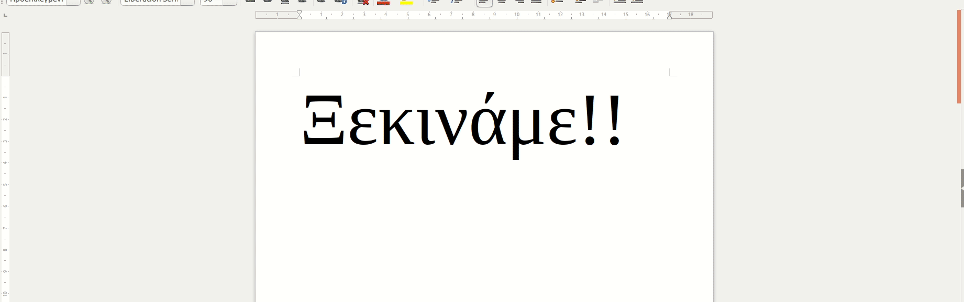Apply the red font color
The width and height of the screenshot is (964, 302).
pos(383,2)
